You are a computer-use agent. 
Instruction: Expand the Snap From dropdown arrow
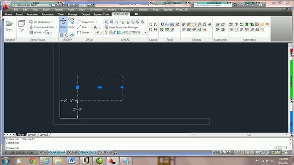pyautogui.click(x=96, y=22)
